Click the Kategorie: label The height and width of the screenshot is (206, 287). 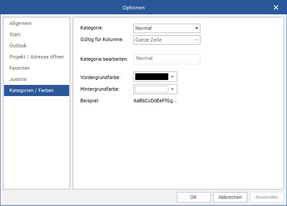pos(92,28)
